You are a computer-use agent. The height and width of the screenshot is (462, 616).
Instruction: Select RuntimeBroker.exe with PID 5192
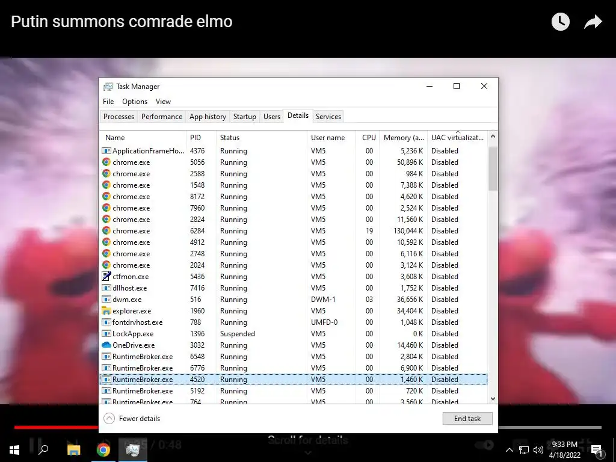pyautogui.click(x=294, y=390)
